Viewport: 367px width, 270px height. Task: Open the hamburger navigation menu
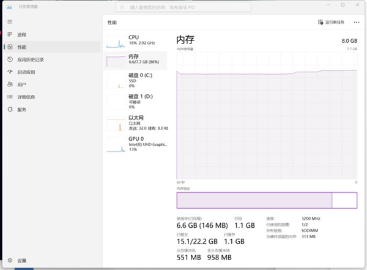pos(10,22)
